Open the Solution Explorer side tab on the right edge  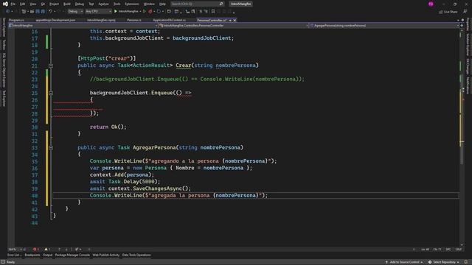pos(468,44)
